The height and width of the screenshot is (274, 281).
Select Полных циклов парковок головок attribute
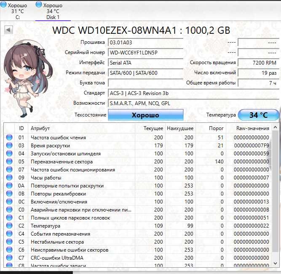click(70, 218)
